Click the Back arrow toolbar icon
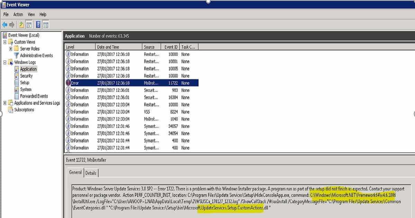 pos(4,25)
